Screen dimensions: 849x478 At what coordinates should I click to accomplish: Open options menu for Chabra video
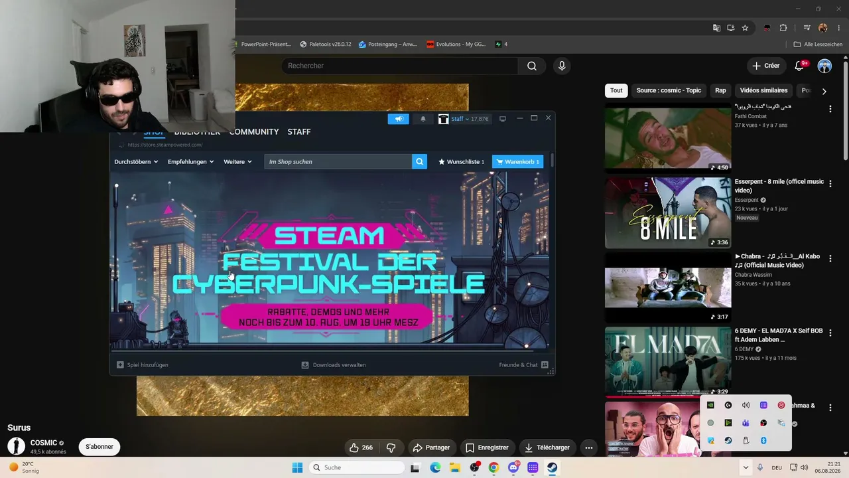pos(830,258)
